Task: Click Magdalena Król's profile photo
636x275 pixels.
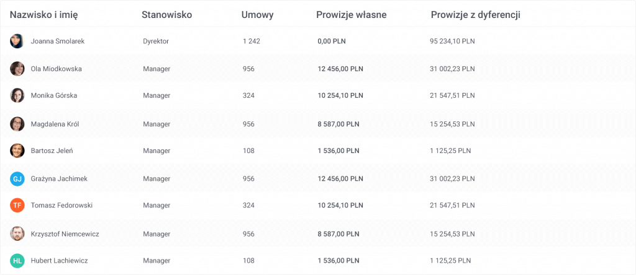Action: pos(17,124)
